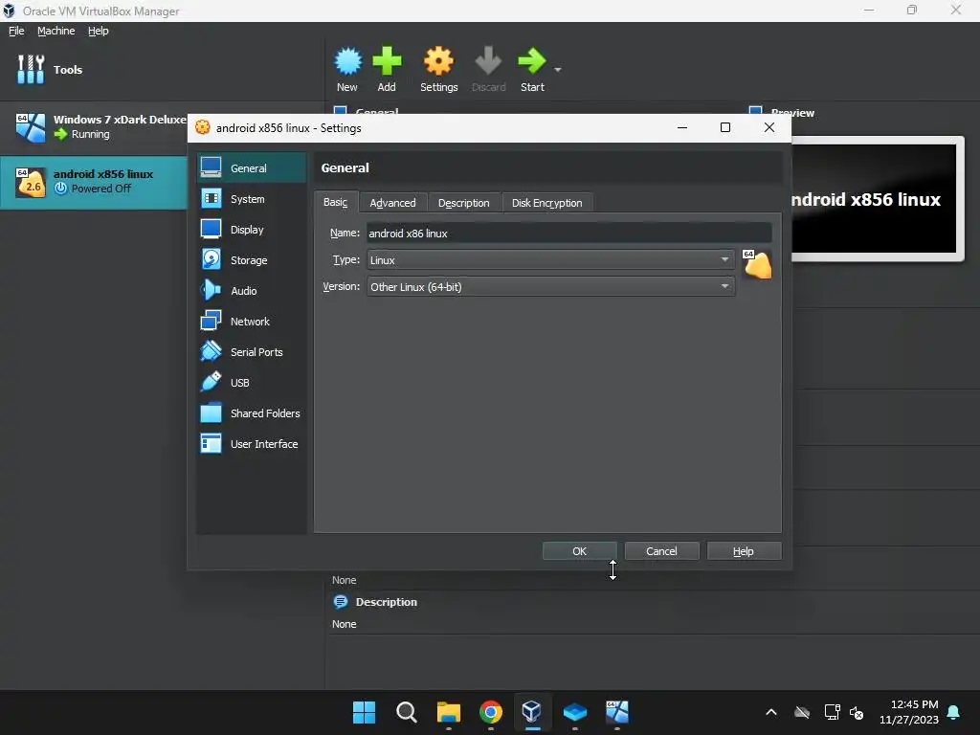Viewport: 980px width, 735px height.
Task: Open Storage section in settings sidebar
Action: click(x=252, y=260)
